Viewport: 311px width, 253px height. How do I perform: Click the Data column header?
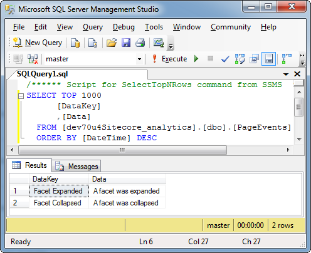[127, 179]
